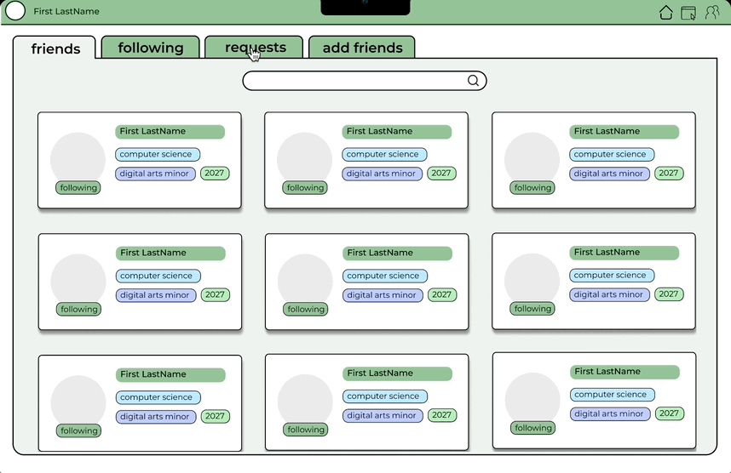Toggle following on third-row left card

78,430
